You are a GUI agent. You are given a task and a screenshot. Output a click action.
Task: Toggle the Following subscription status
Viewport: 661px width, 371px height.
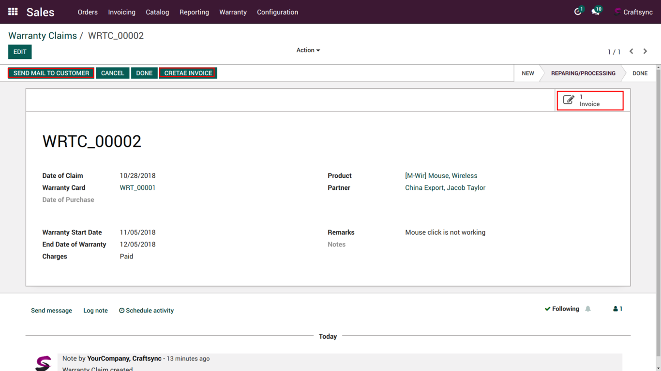point(562,309)
